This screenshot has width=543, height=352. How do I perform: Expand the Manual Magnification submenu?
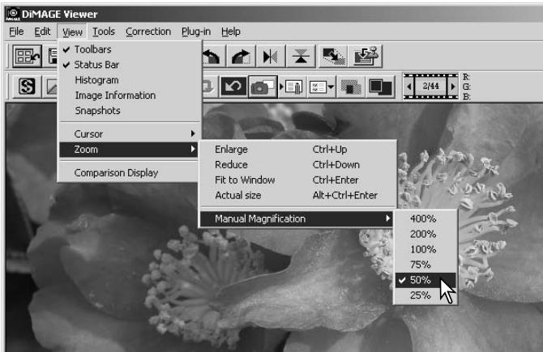pos(297,218)
